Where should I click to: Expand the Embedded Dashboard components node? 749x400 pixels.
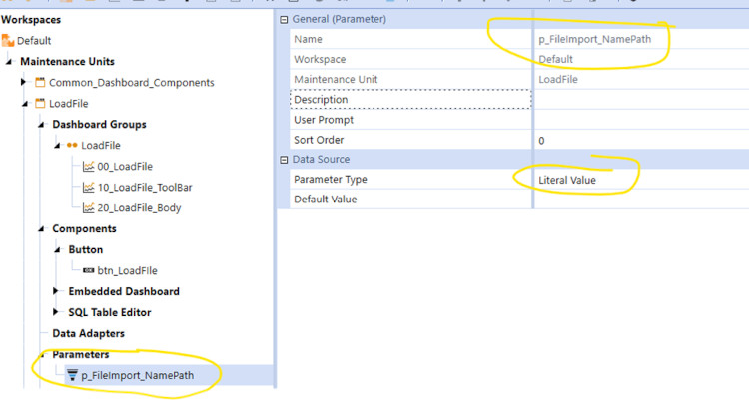click(56, 291)
